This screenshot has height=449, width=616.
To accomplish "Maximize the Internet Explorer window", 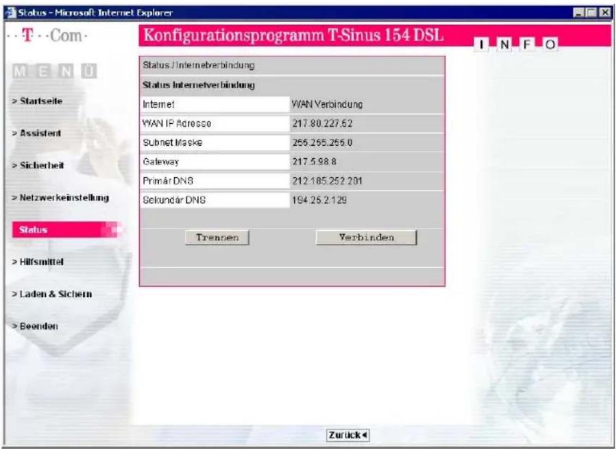I will click(592, 13).
